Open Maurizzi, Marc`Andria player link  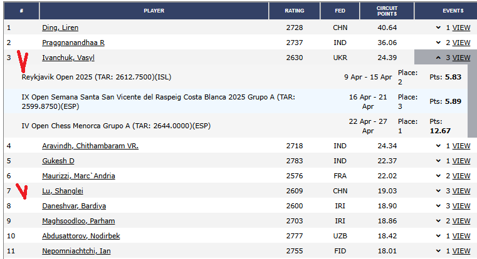(78, 176)
